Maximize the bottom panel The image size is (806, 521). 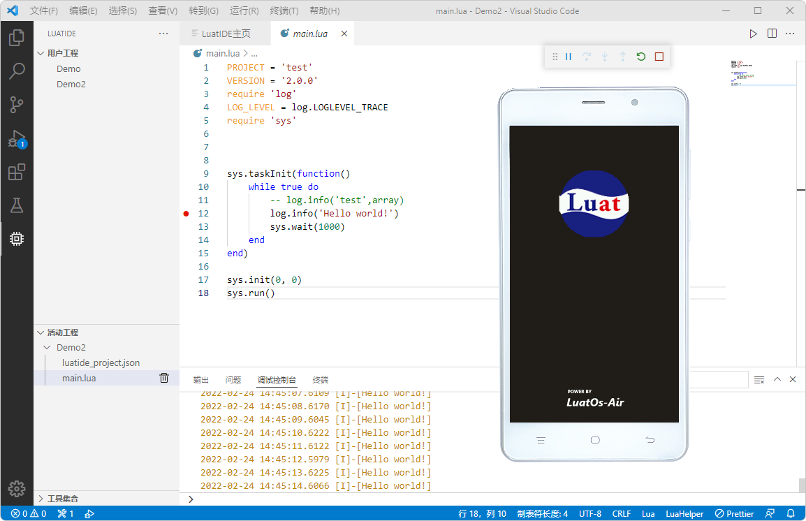pos(777,379)
